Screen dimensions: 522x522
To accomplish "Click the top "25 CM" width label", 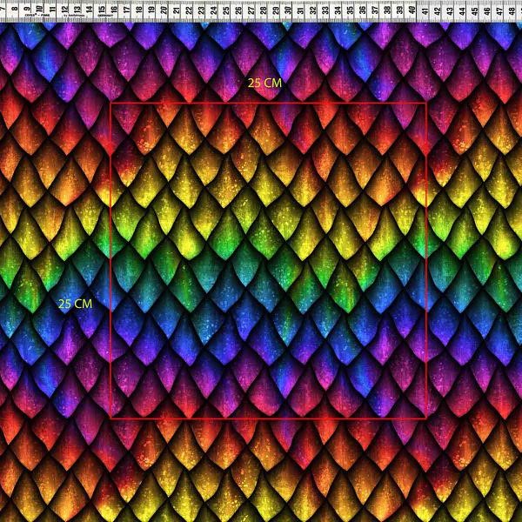I will tap(264, 83).
